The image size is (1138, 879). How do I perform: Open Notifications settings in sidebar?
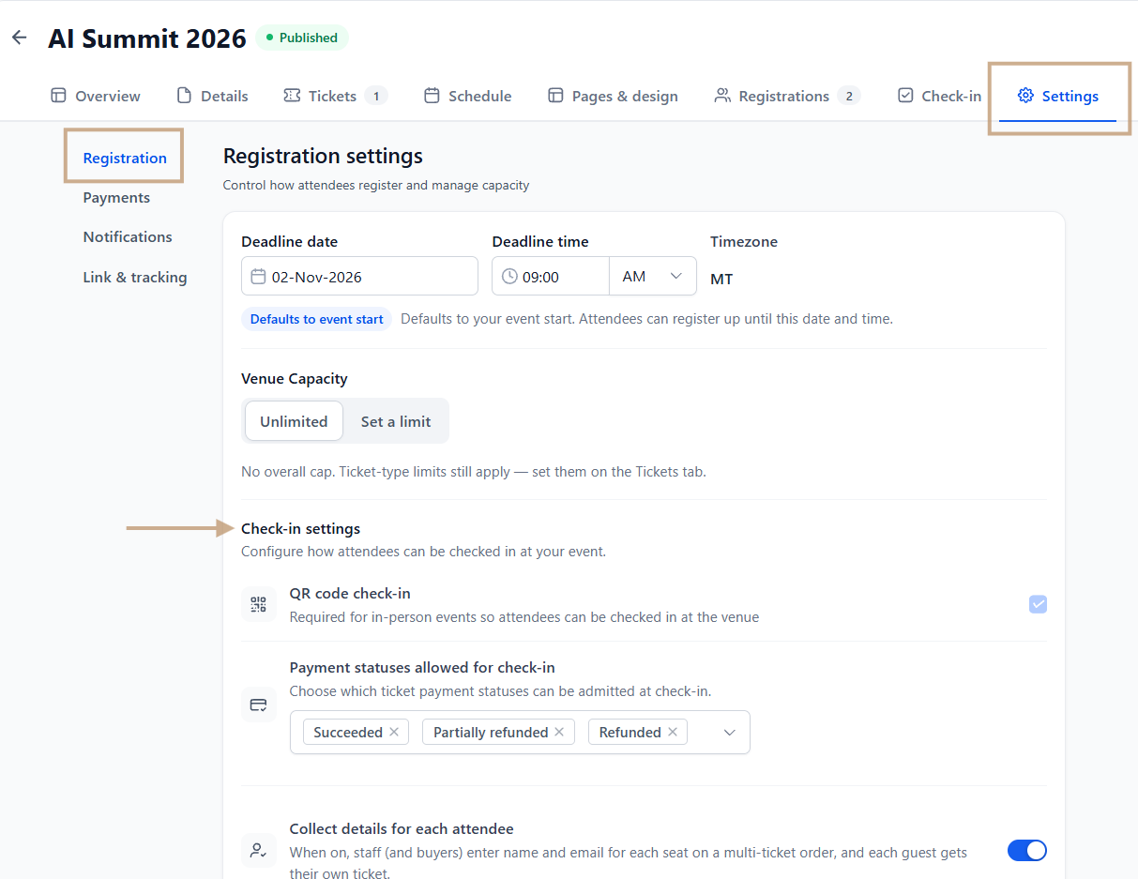point(128,236)
